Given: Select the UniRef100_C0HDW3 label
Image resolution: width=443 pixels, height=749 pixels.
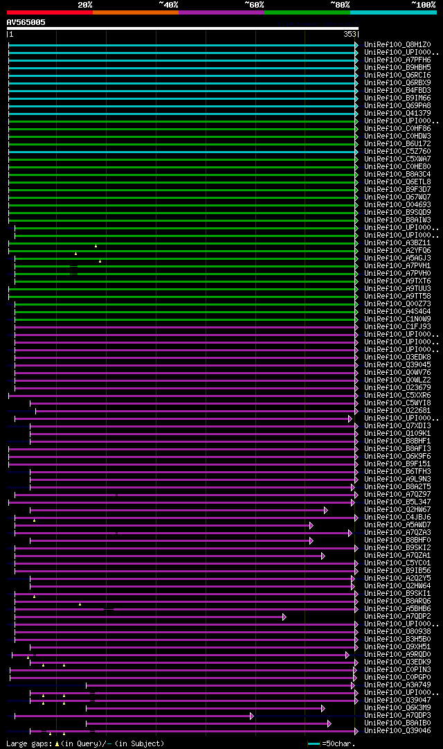Looking at the screenshot, I should pyautogui.click(x=397, y=136).
